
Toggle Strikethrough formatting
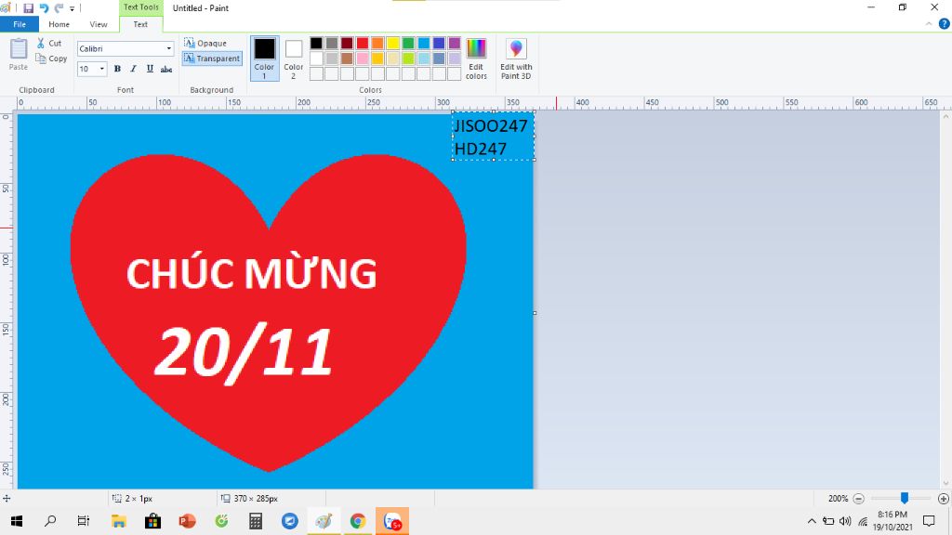pyautogui.click(x=166, y=69)
